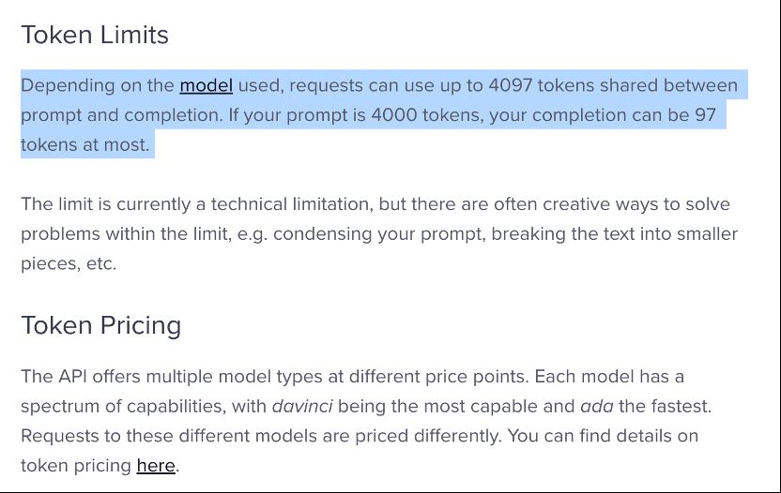Click the words "shared between" in selection
781x493 pixels.
tap(668, 85)
